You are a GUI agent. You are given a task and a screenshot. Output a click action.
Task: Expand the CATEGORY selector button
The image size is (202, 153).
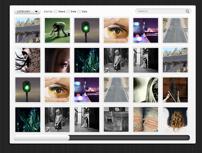[27, 12]
